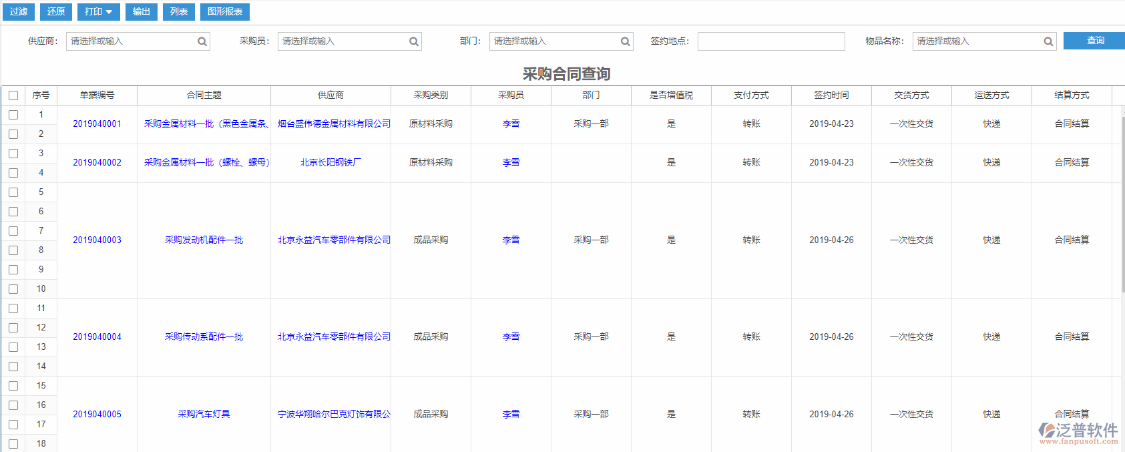Image resolution: width=1125 pixels, height=452 pixels.
Task: Toggle the select-all header checkbox
Action: [x=13, y=95]
